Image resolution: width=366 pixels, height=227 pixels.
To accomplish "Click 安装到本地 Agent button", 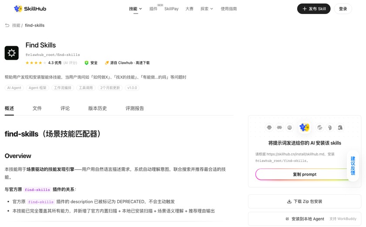I will [305, 219].
